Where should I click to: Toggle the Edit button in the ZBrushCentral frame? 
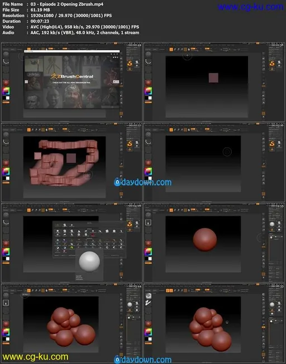pyautogui.click(x=28, y=49)
